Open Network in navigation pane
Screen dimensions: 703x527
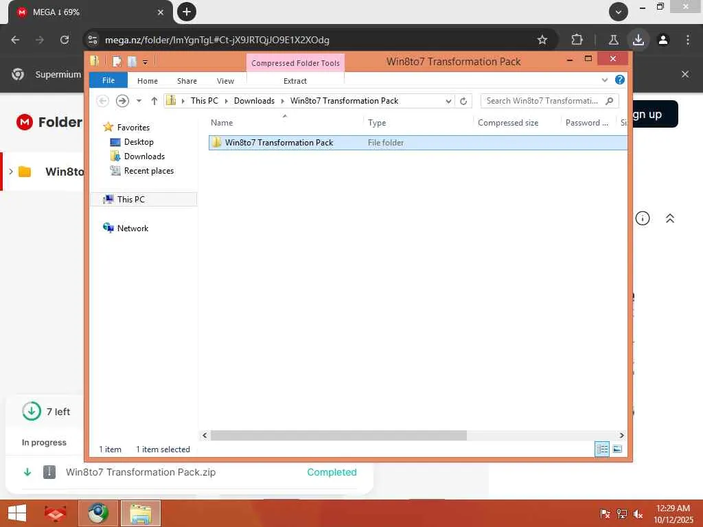tap(132, 228)
